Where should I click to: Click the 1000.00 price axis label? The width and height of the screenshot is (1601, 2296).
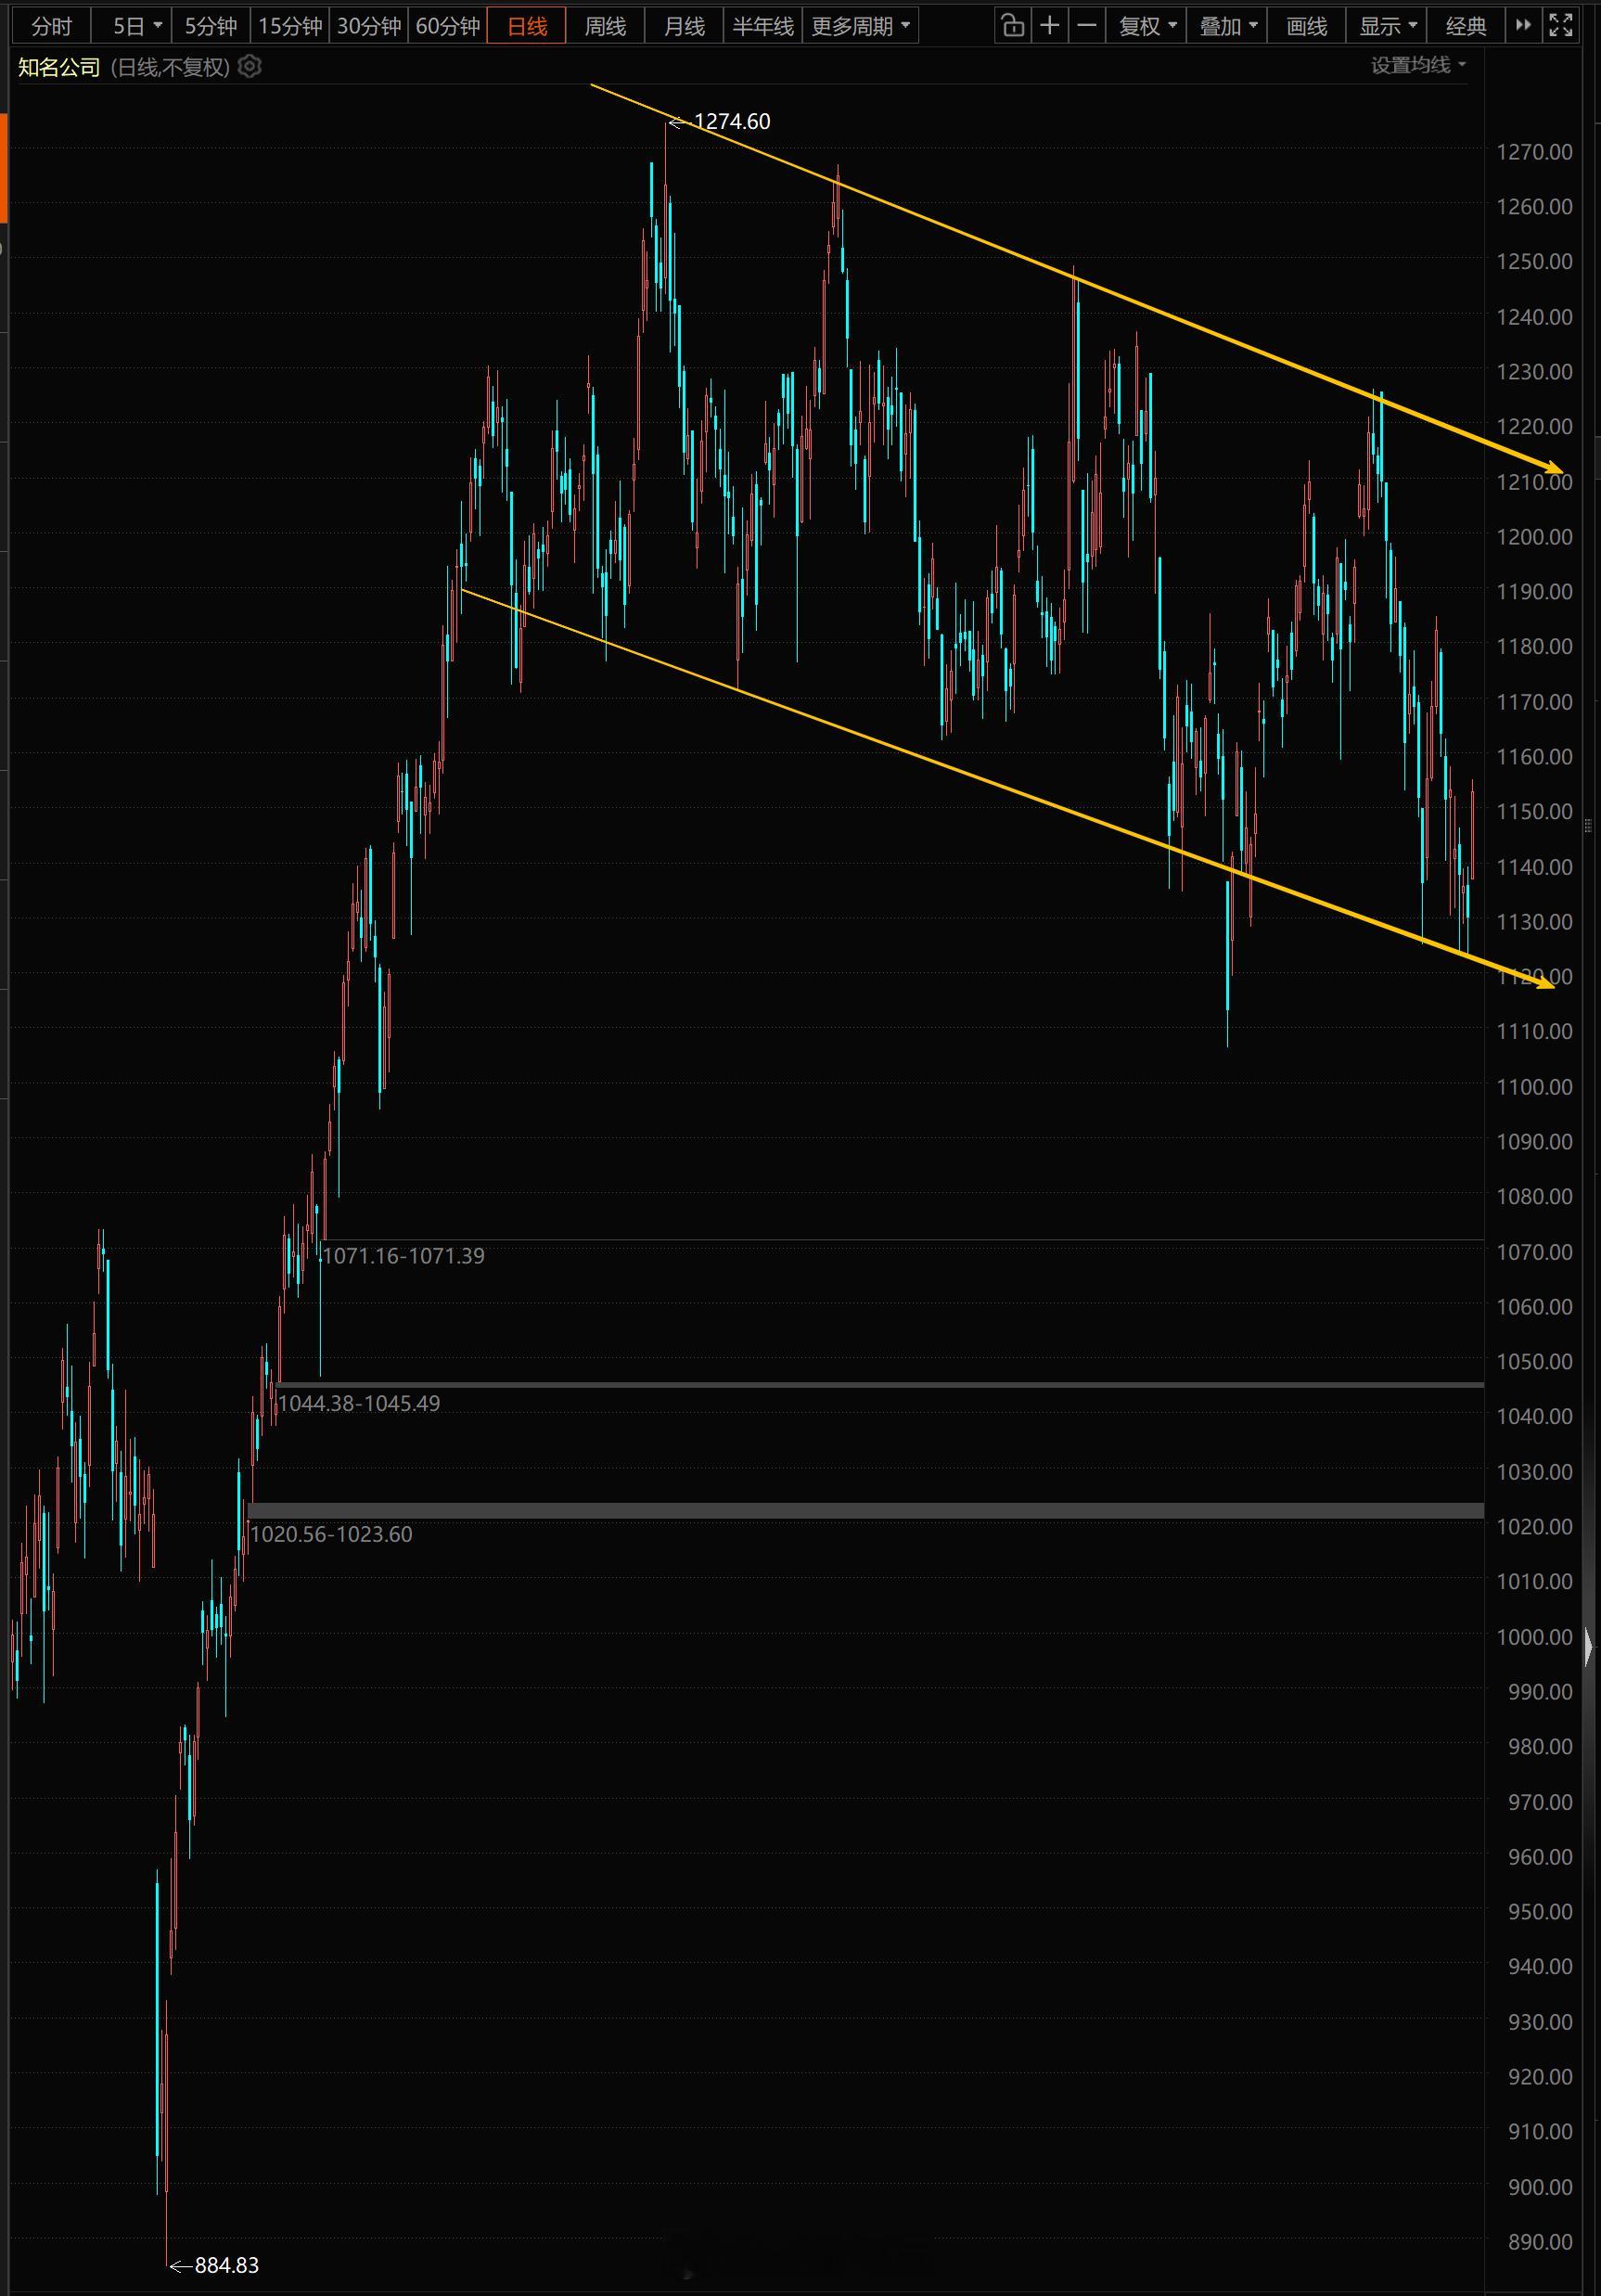coord(1534,1637)
